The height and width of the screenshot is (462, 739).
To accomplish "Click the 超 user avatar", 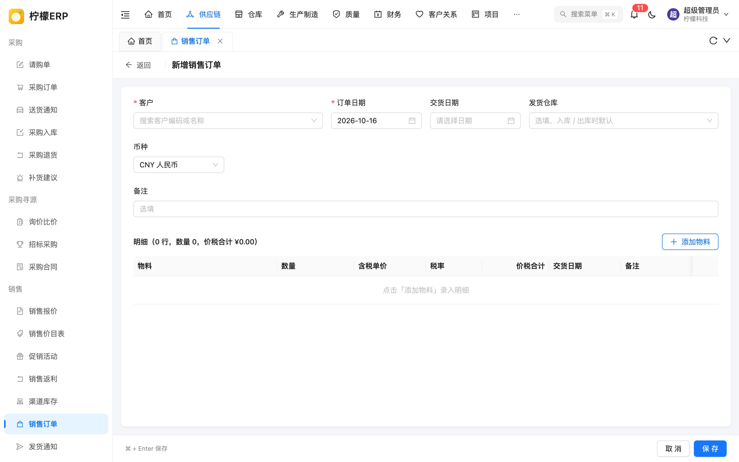I will coord(673,14).
